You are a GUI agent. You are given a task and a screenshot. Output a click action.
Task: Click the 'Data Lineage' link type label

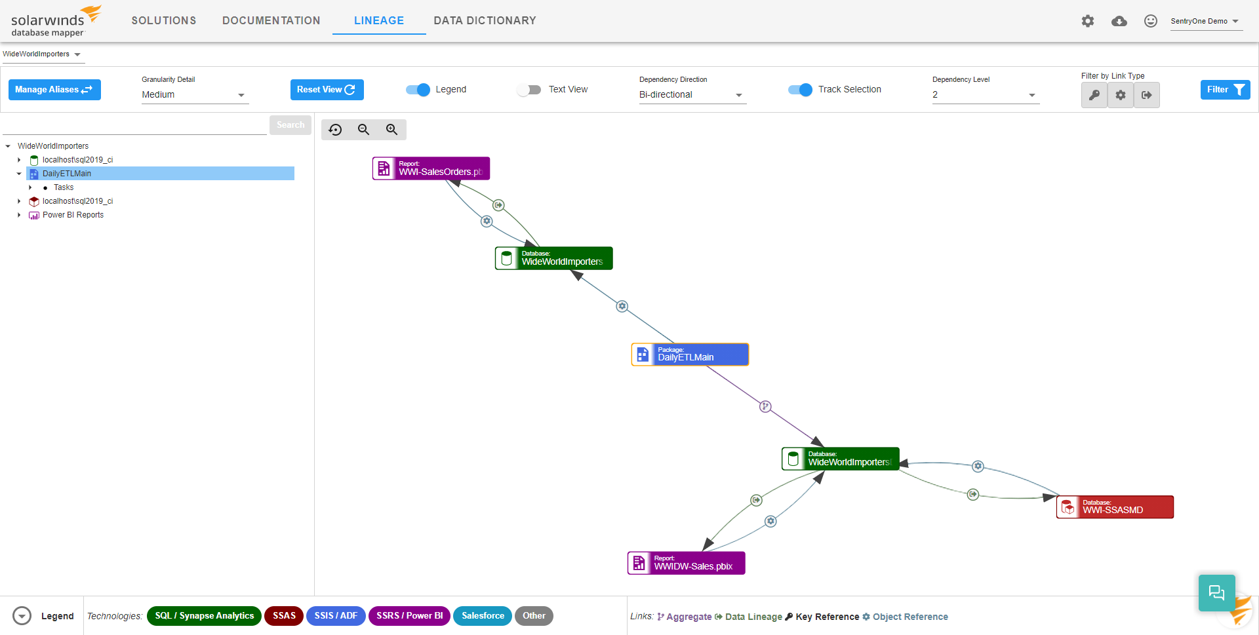coord(753,617)
